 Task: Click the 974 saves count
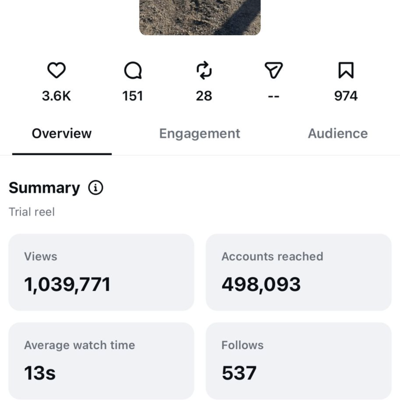(346, 96)
